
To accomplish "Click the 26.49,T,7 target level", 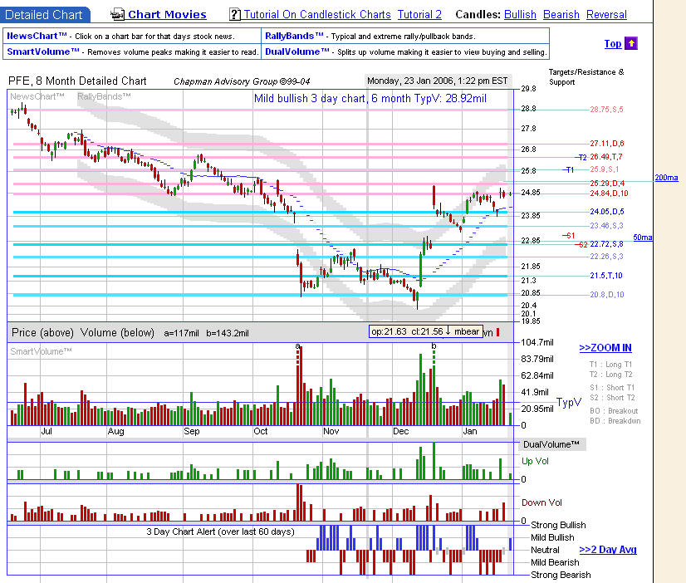I will pos(606,157).
